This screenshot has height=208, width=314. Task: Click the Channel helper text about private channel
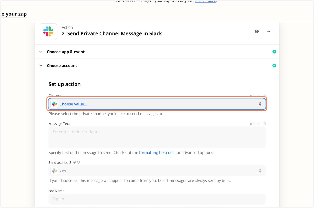[106, 114]
